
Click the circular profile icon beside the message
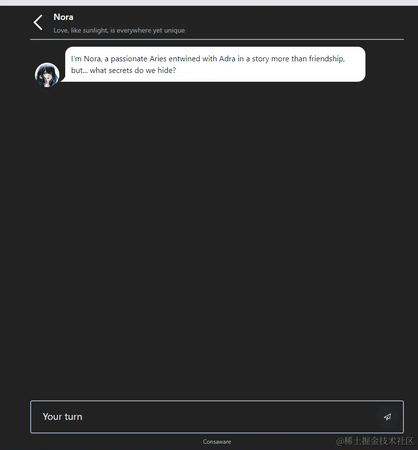[47, 74]
